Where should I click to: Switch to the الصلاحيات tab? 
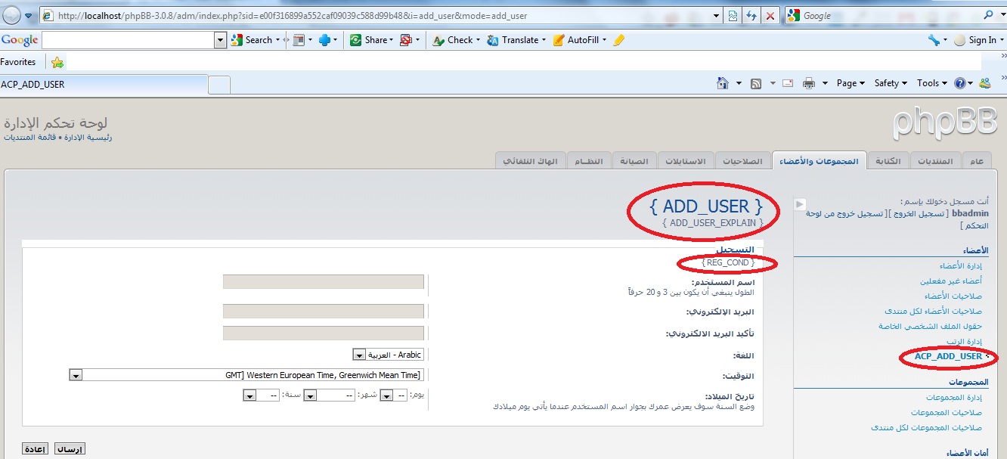click(742, 161)
